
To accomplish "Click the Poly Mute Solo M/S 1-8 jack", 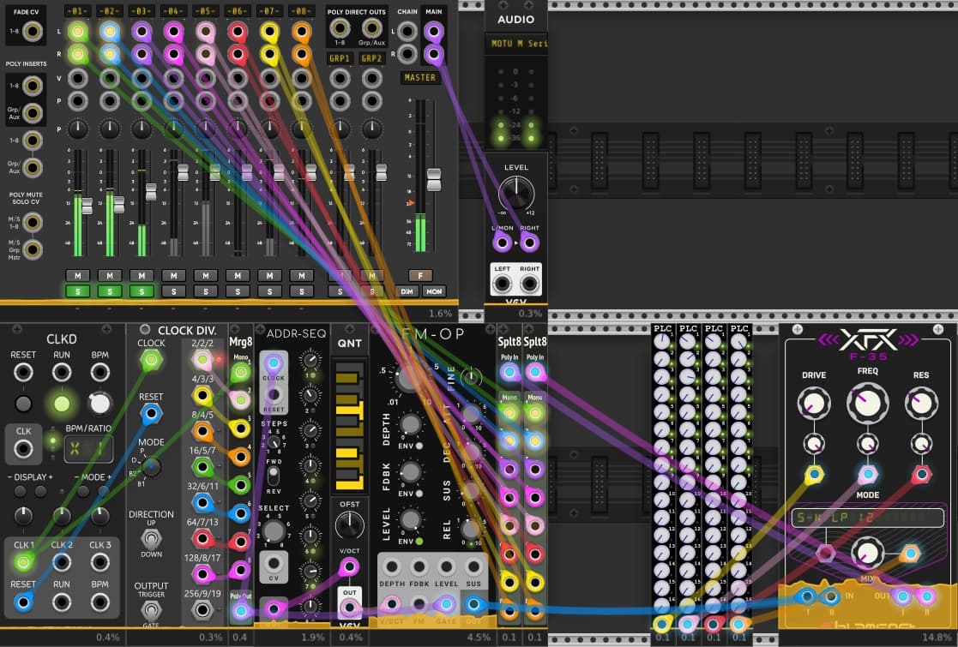I will click(x=32, y=222).
